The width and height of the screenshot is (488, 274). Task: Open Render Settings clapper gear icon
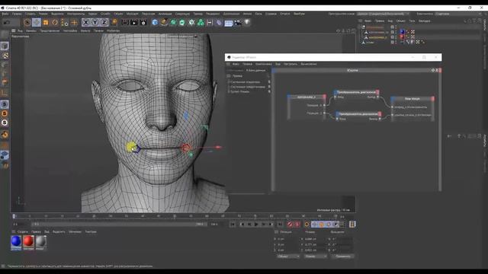pos(143,22)
